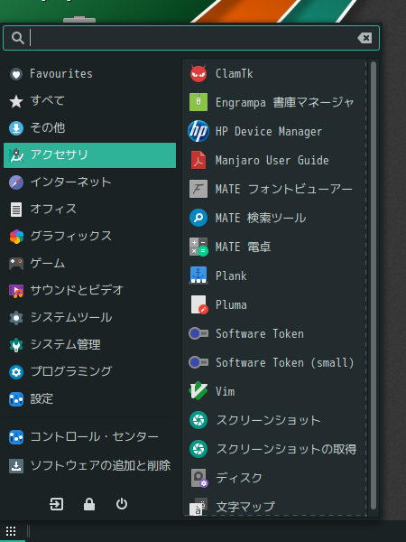This screenshot has height=542, width=406.
Task: Toggle the applications menu grid button on panel
Action: click(x=11, y=531)
